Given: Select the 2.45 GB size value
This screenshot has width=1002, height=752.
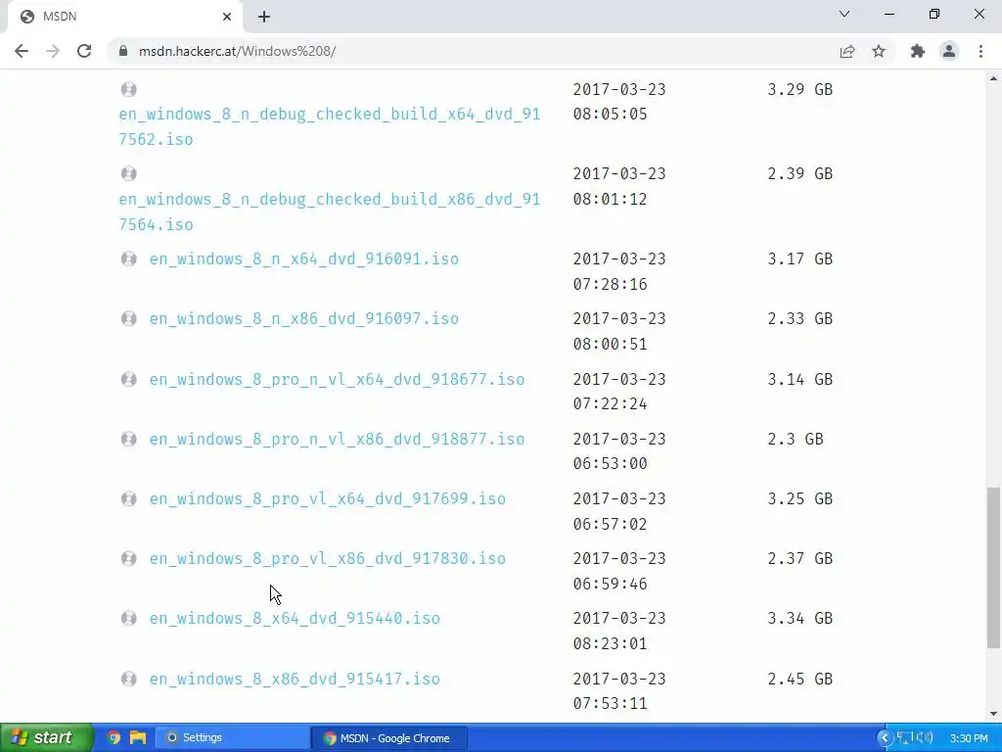Looking at the screenshot, I should click(800, 680).
